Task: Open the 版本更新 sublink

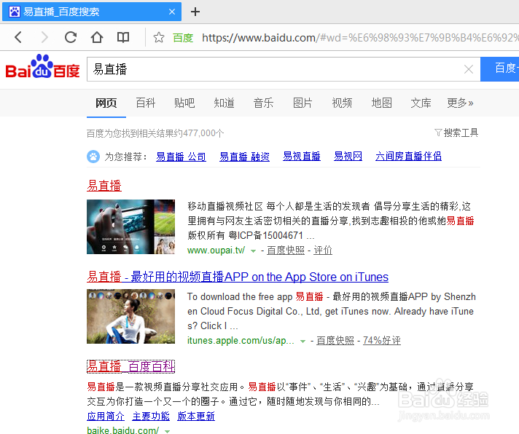Action: [x=196, y=416]
